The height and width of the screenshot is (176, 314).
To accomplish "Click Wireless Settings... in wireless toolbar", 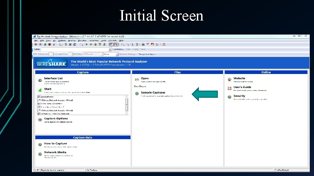I will click(128, 54).
